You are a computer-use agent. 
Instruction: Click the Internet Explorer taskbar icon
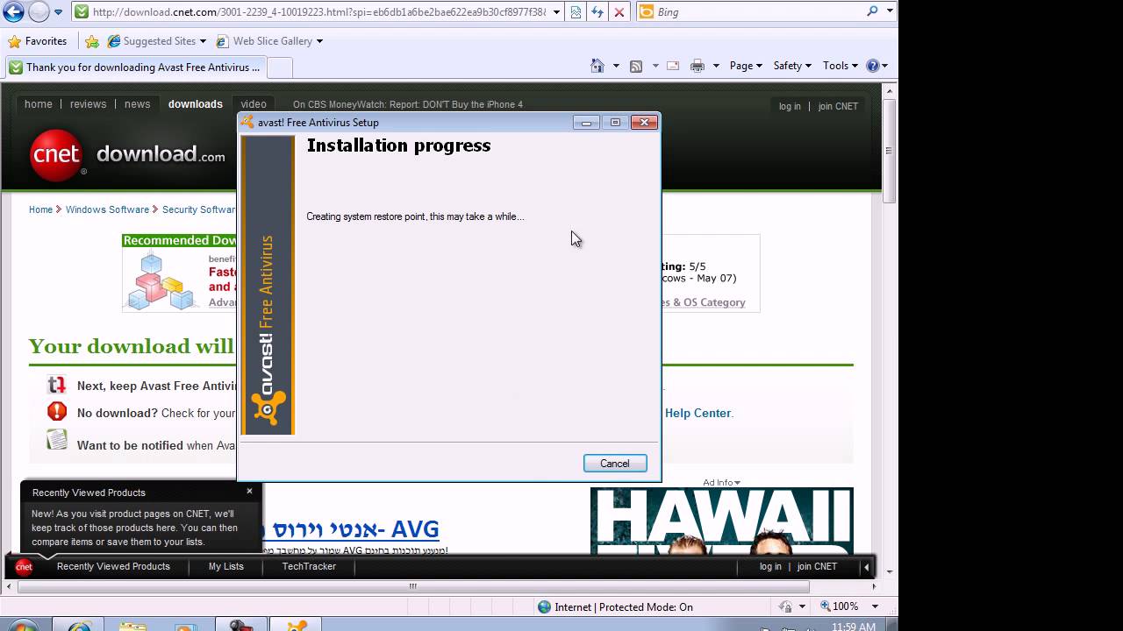[78, 625]
